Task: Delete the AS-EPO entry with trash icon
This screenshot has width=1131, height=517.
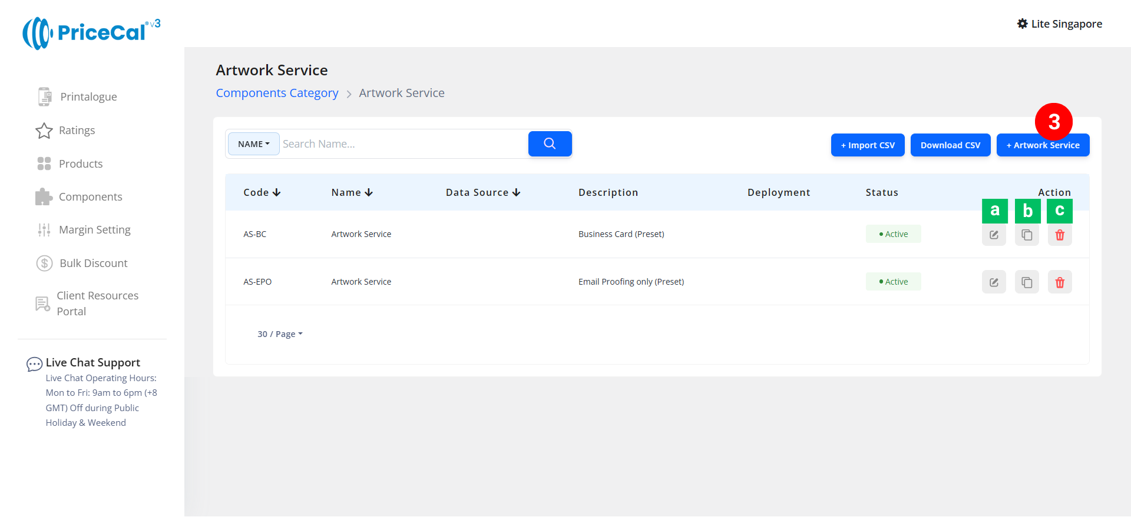Action: pos(1060,282)
